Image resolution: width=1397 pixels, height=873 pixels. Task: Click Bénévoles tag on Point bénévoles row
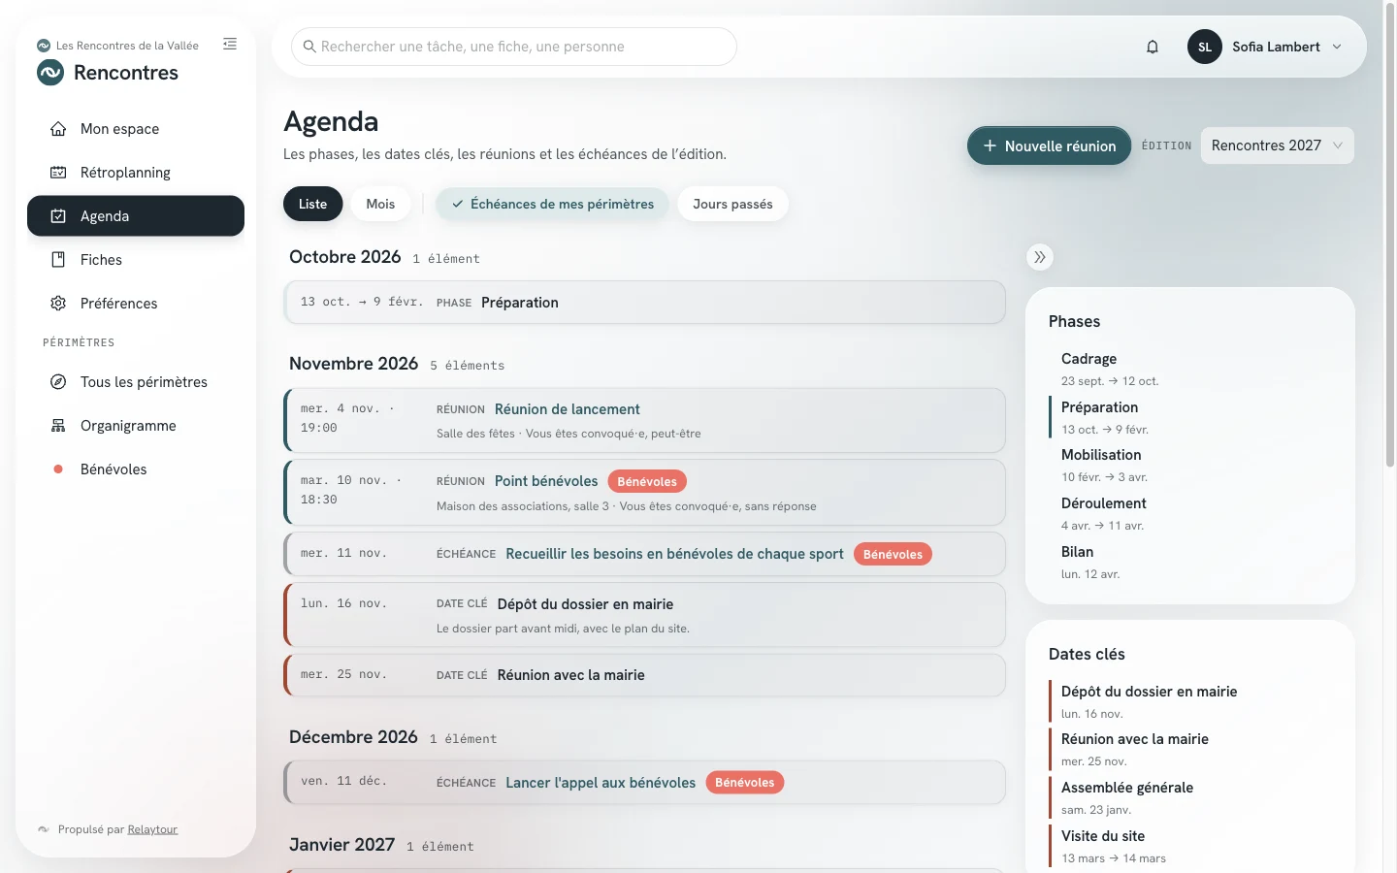click(647, 481)
